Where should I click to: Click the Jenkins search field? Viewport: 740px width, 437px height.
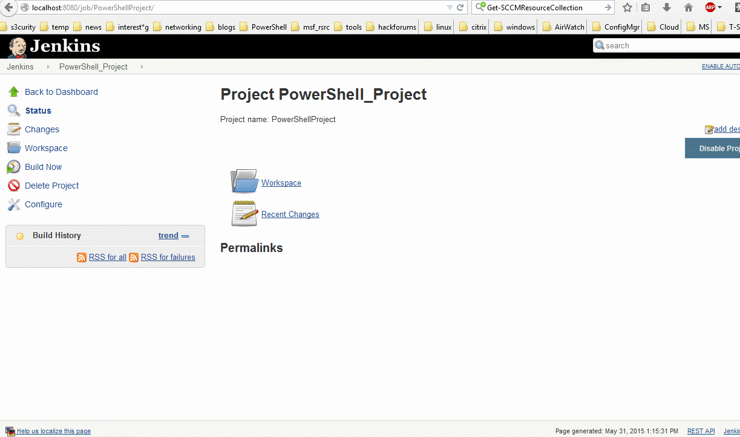pos(667,45)
